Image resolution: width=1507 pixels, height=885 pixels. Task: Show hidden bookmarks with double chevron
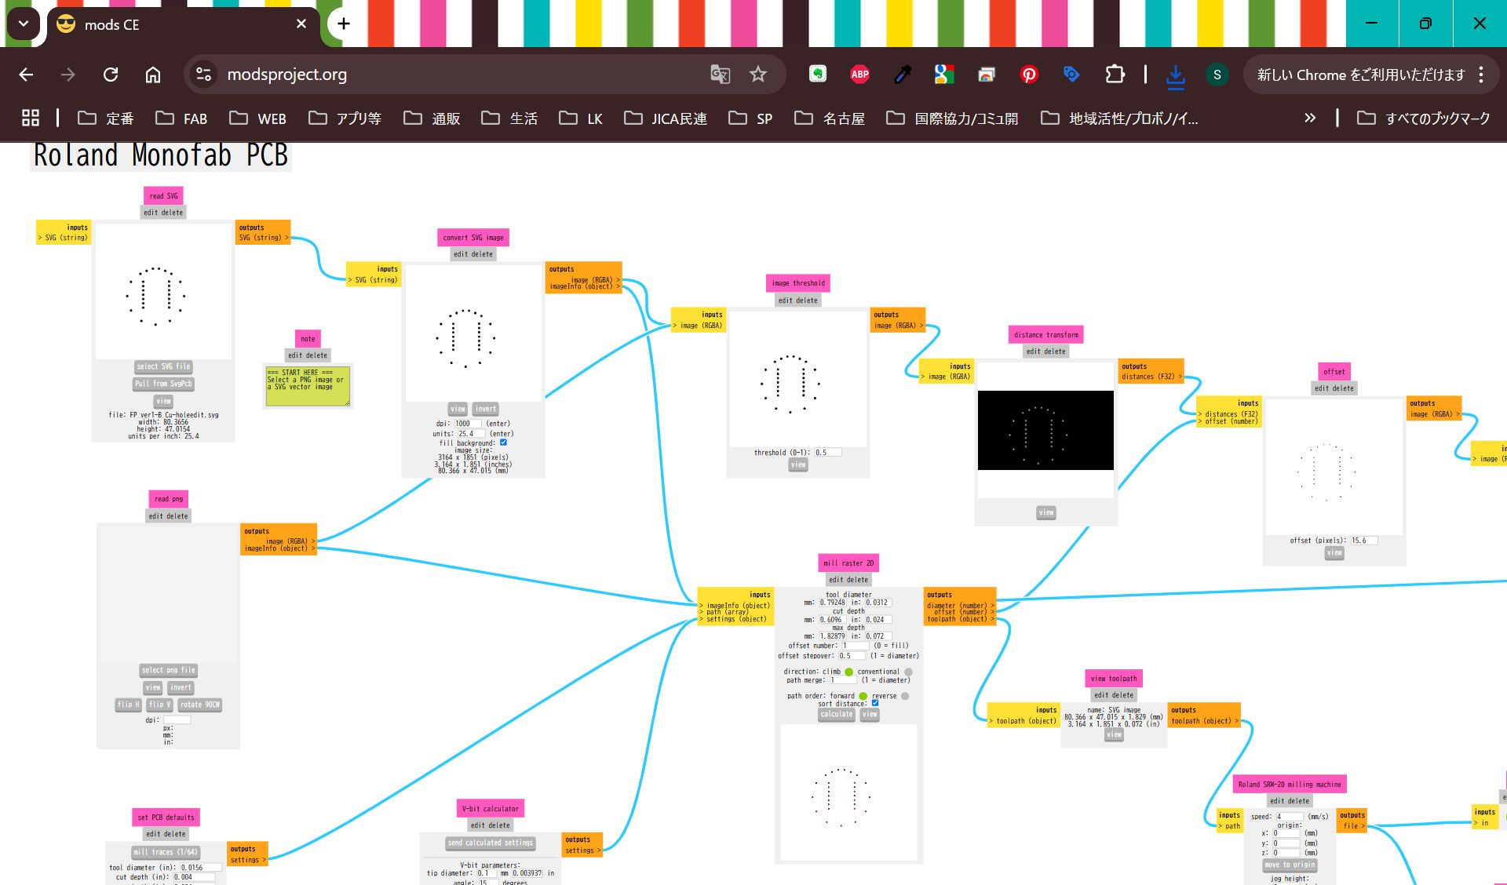point(1309,118)
